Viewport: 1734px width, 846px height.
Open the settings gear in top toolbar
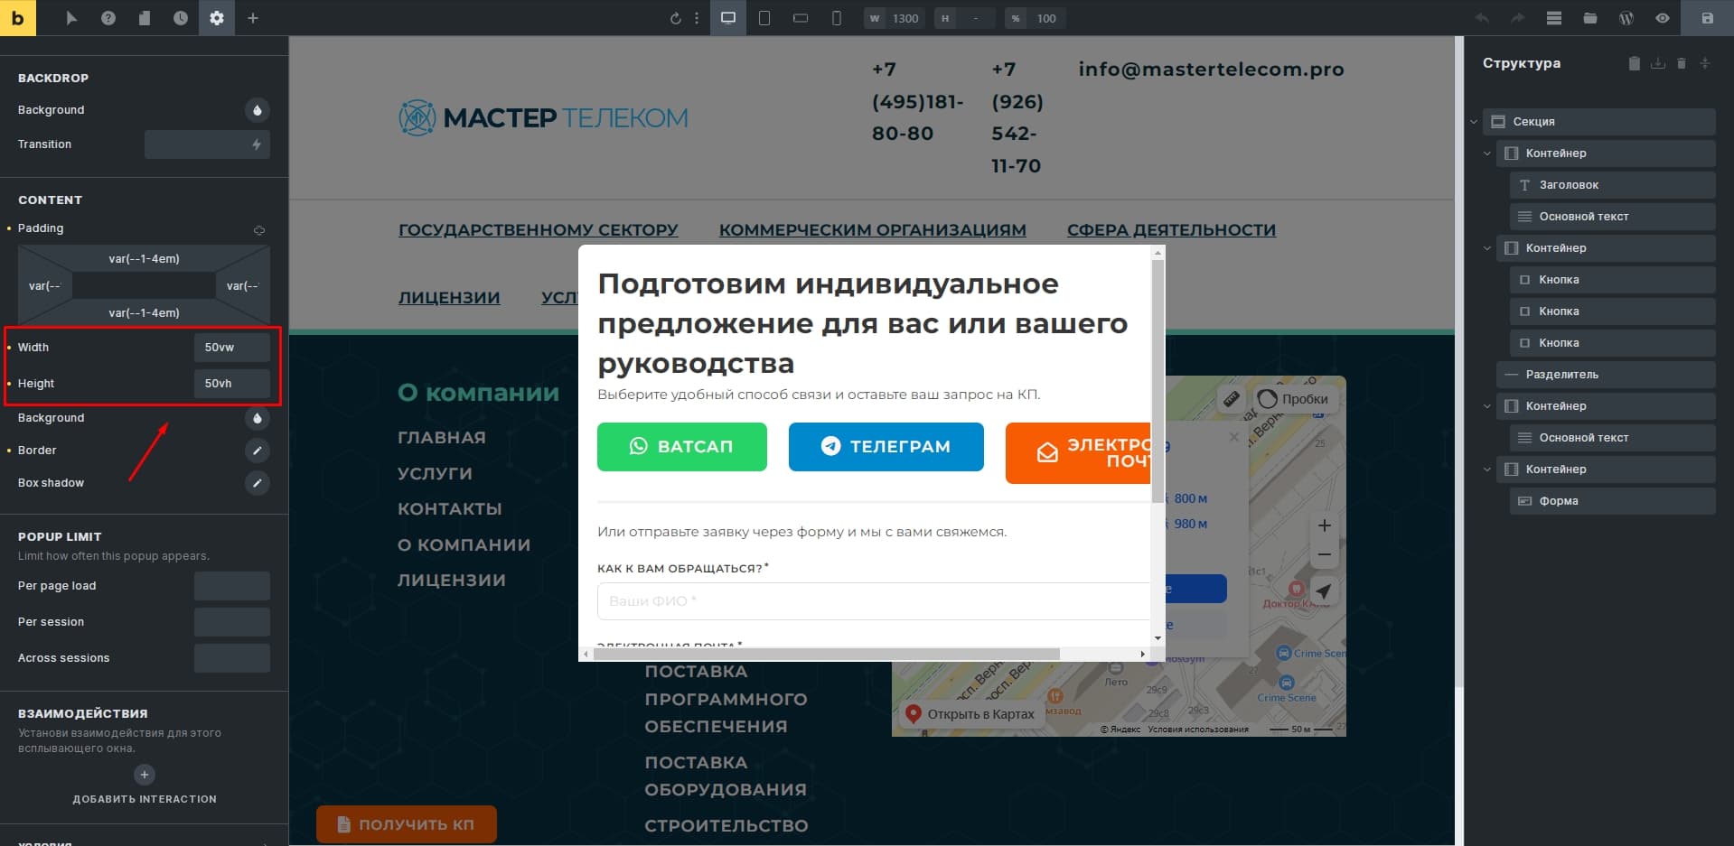[x=217, y=18]
